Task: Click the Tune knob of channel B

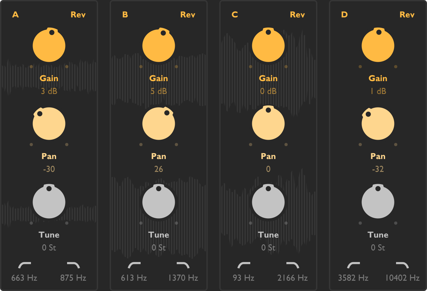Action: click(159, 202)
